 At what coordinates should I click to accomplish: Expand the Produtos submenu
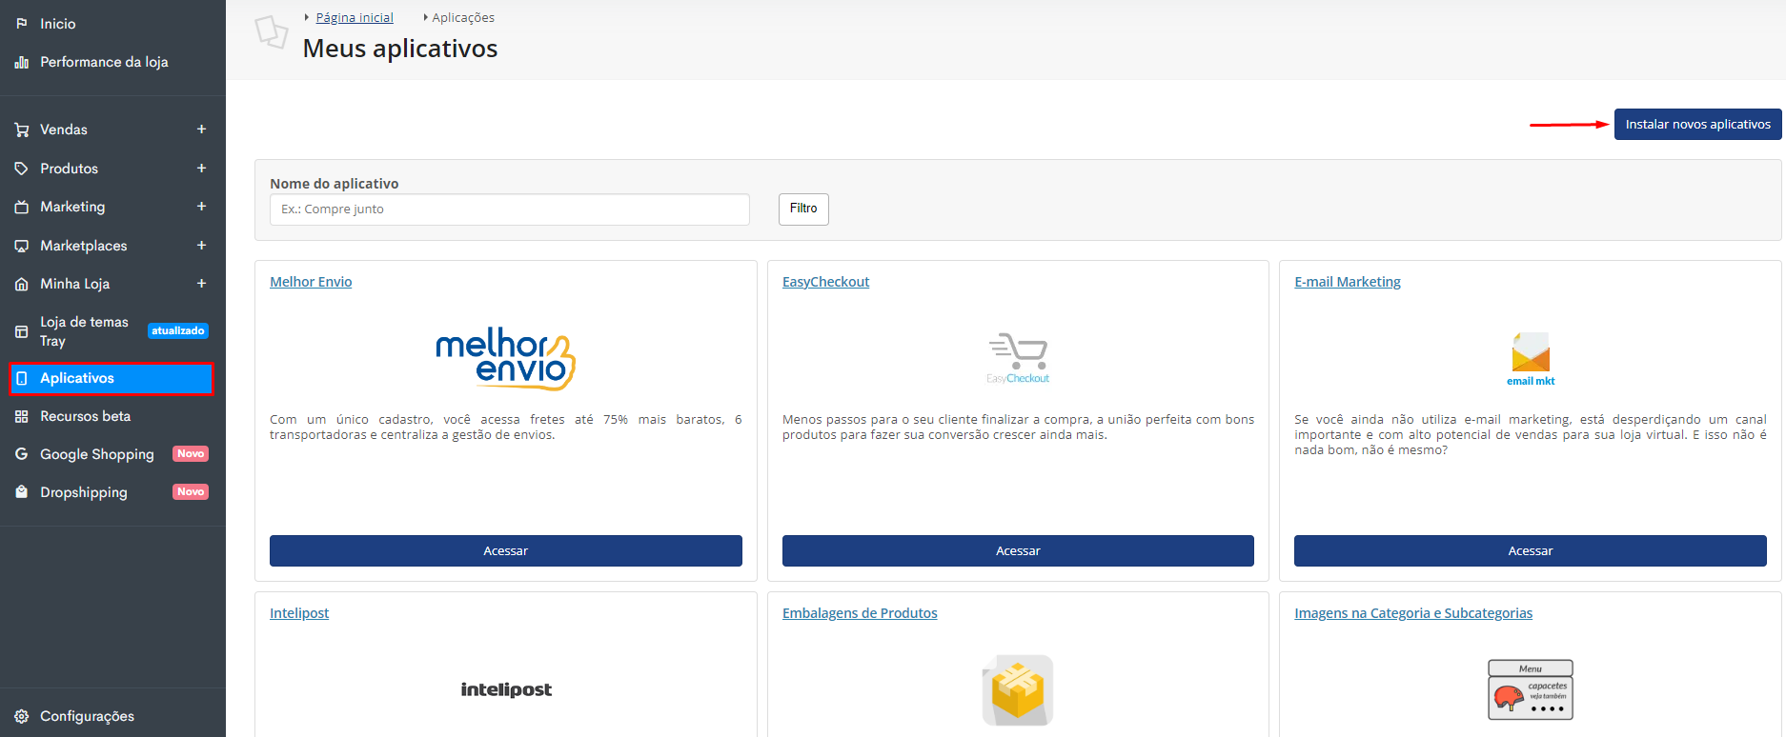click(201, 169)
